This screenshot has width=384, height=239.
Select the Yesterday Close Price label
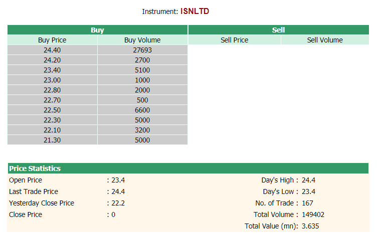pos(42,203)
